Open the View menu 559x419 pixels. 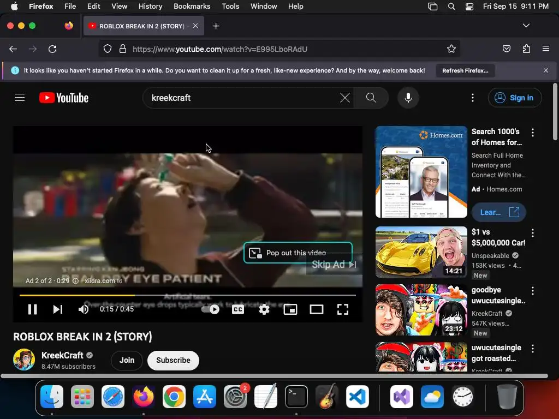[119, 7]
